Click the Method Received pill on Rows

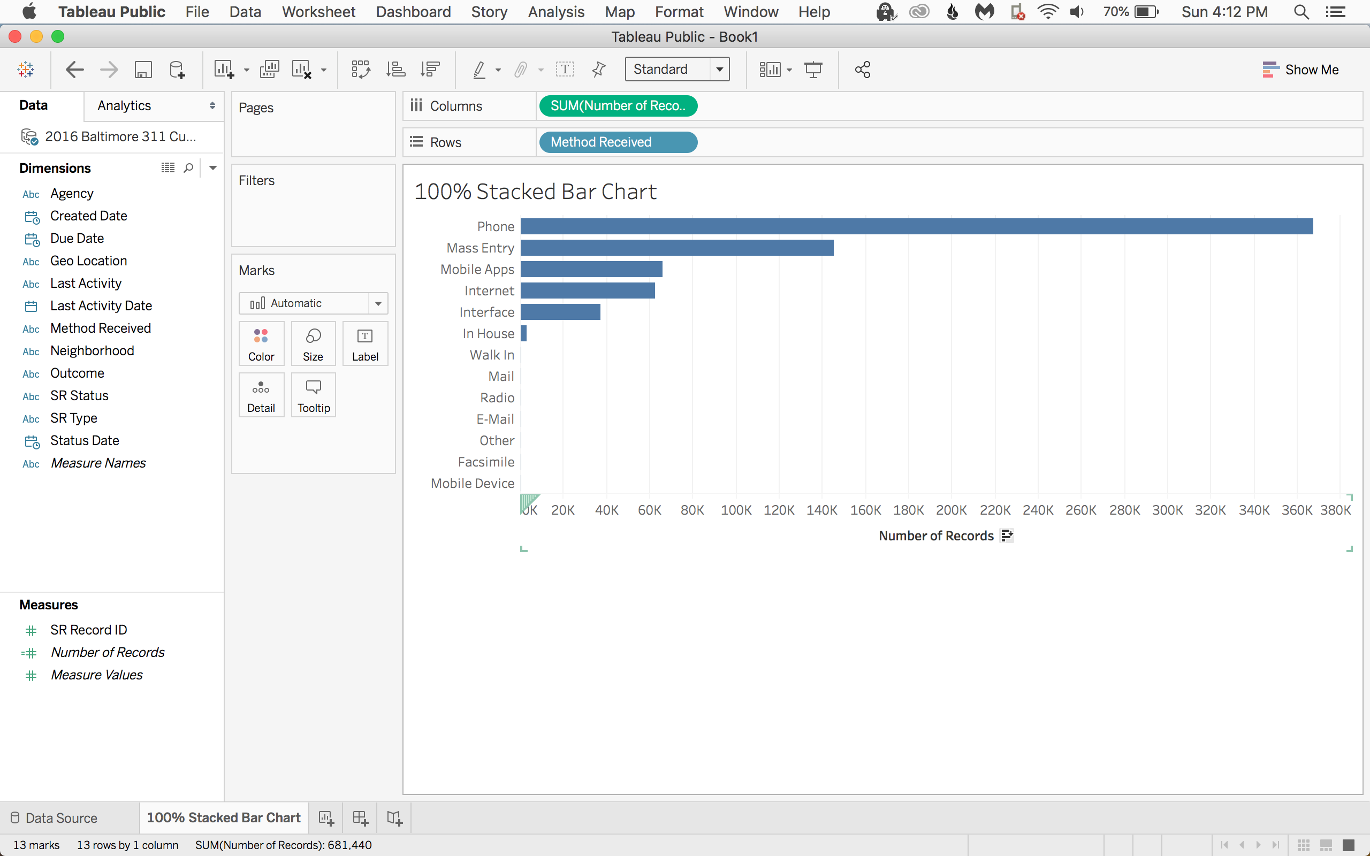[x=618, y=142]
